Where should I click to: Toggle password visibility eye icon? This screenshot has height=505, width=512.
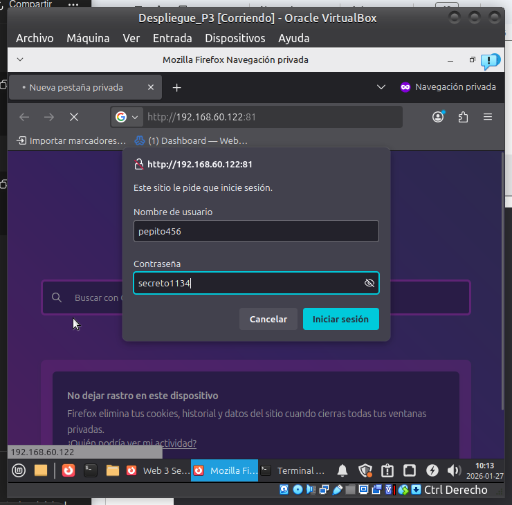click(369, 283)
